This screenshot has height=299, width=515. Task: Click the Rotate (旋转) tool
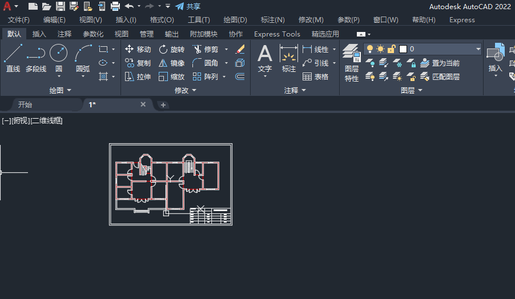[x=171, y=49]
